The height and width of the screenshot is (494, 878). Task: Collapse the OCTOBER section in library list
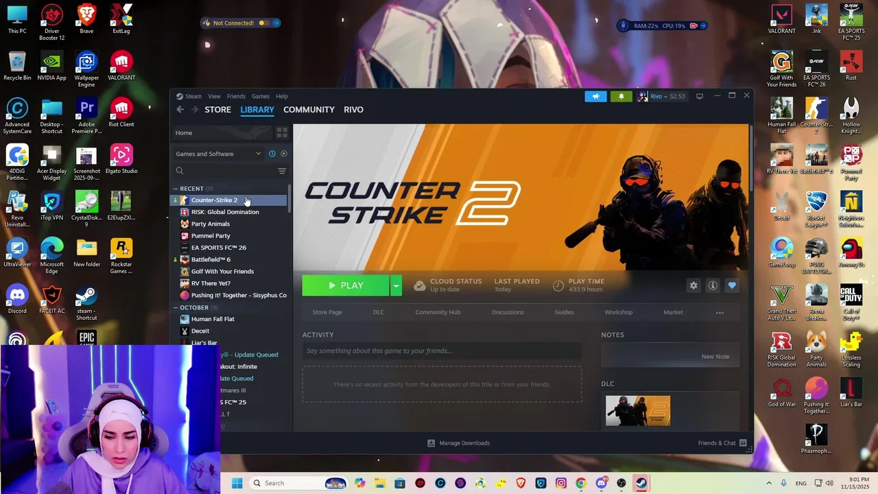tap(176, 308)
